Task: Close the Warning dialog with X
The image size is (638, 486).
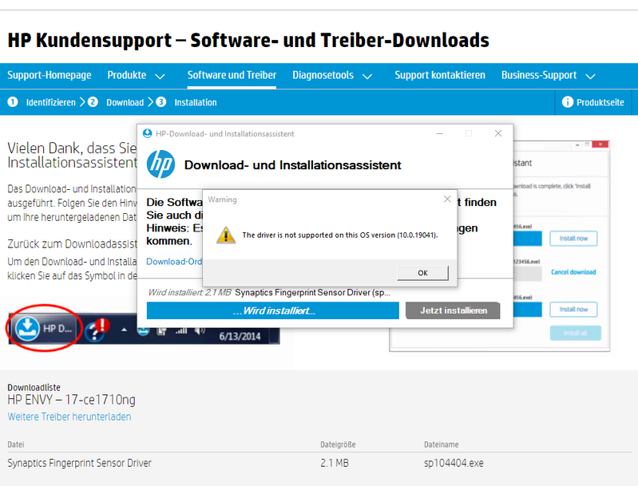Action: click(x=447, y=199)
